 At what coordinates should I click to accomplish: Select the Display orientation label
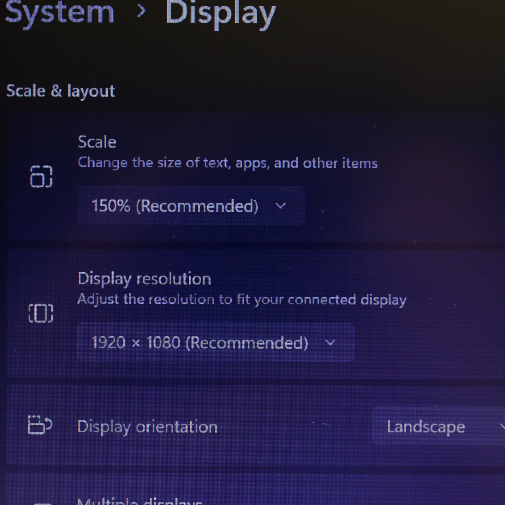(147, 427)
